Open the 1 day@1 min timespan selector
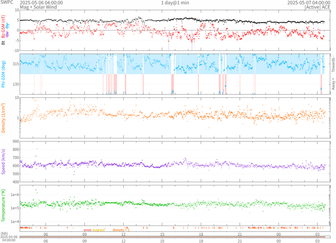Screen dimensions: 336x243 point(175,3)
